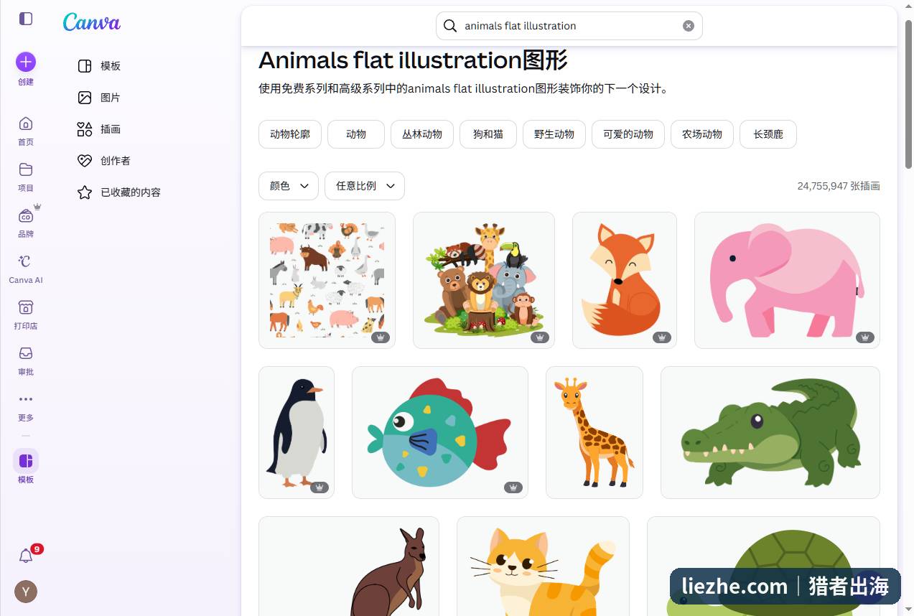Open the green crocodile illustration
The image size is (914, 616).
click(770, 432)
